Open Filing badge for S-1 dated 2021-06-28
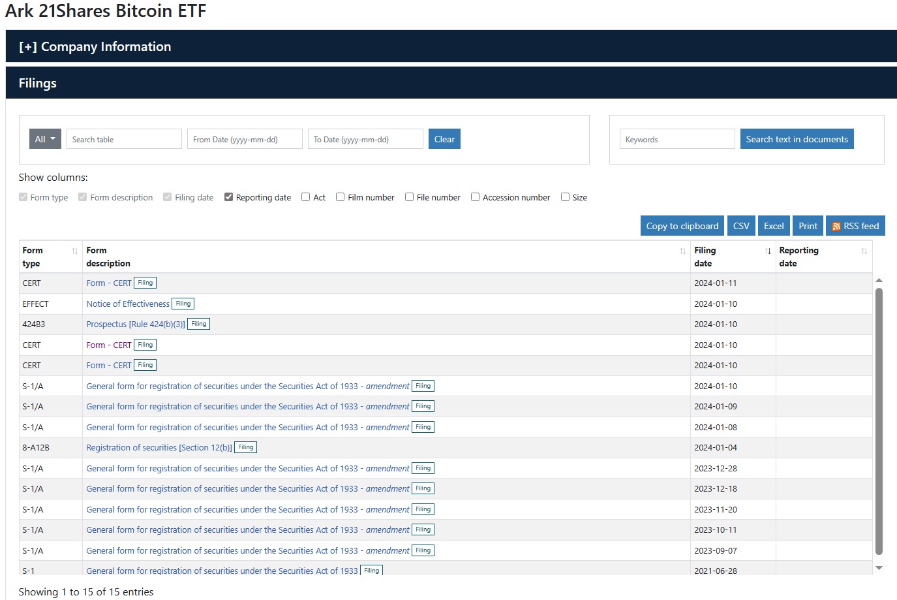Viewport: 897px width, 600px height. point(371,570)
